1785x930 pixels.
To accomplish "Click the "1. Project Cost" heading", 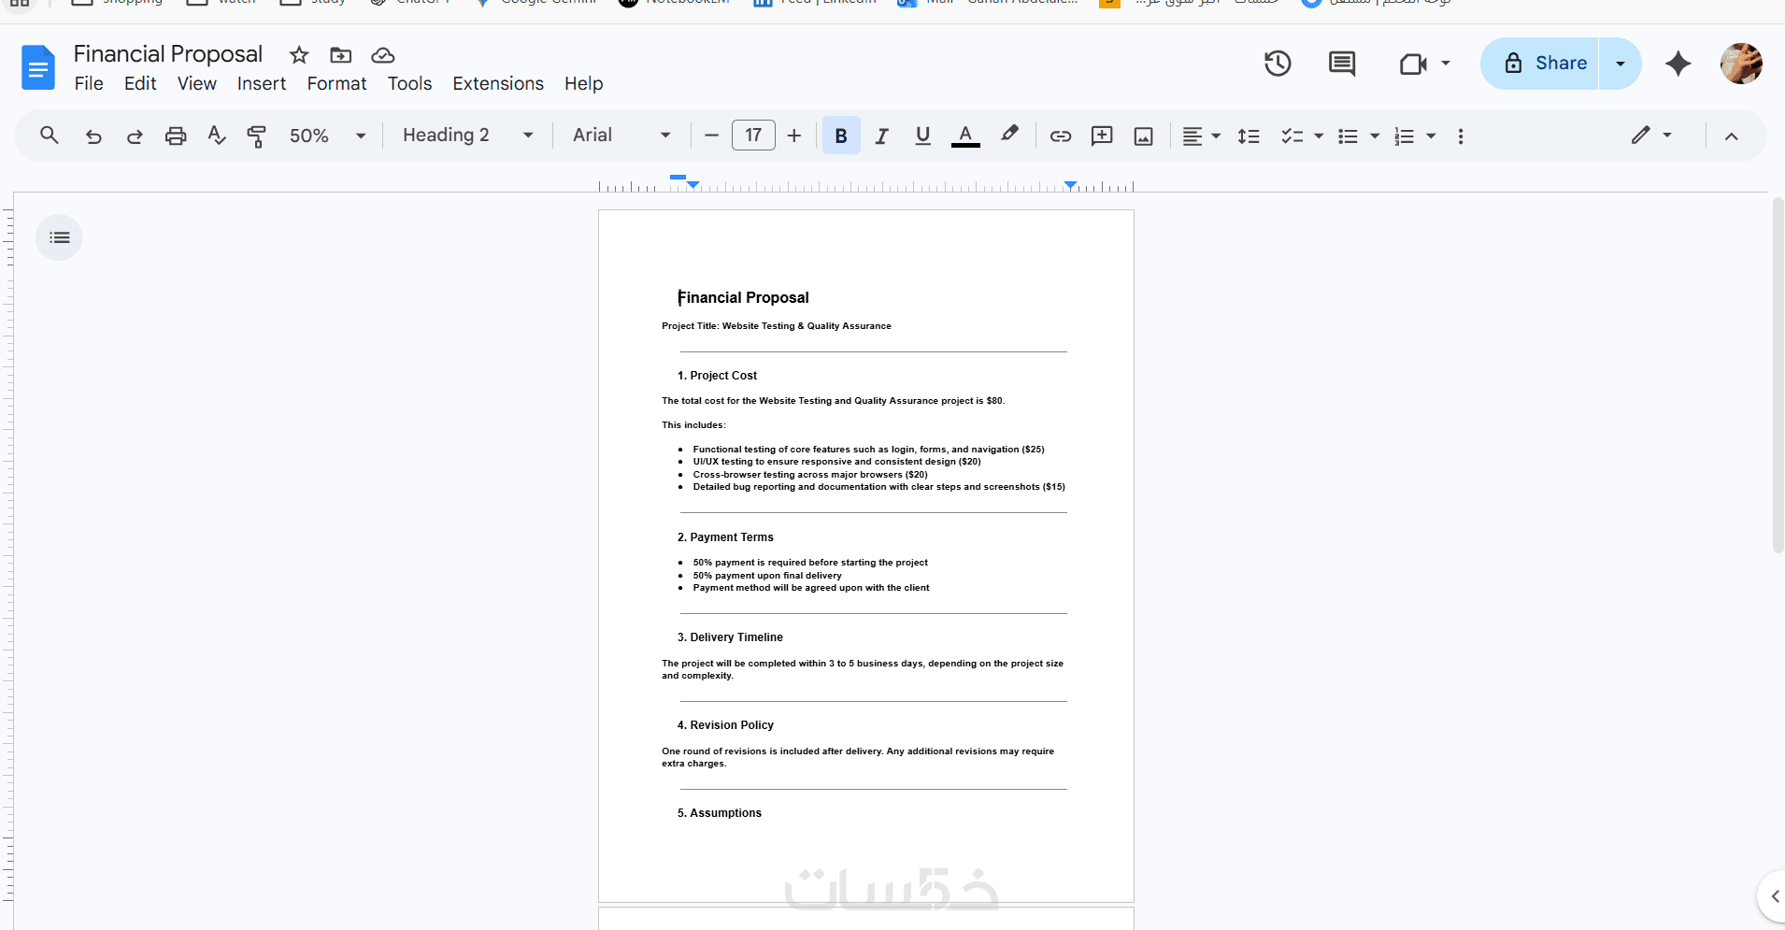I will pos(718,376).
